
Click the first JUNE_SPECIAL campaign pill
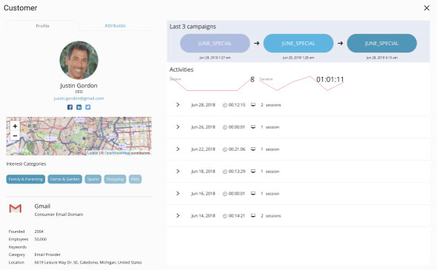coord(215,44)
